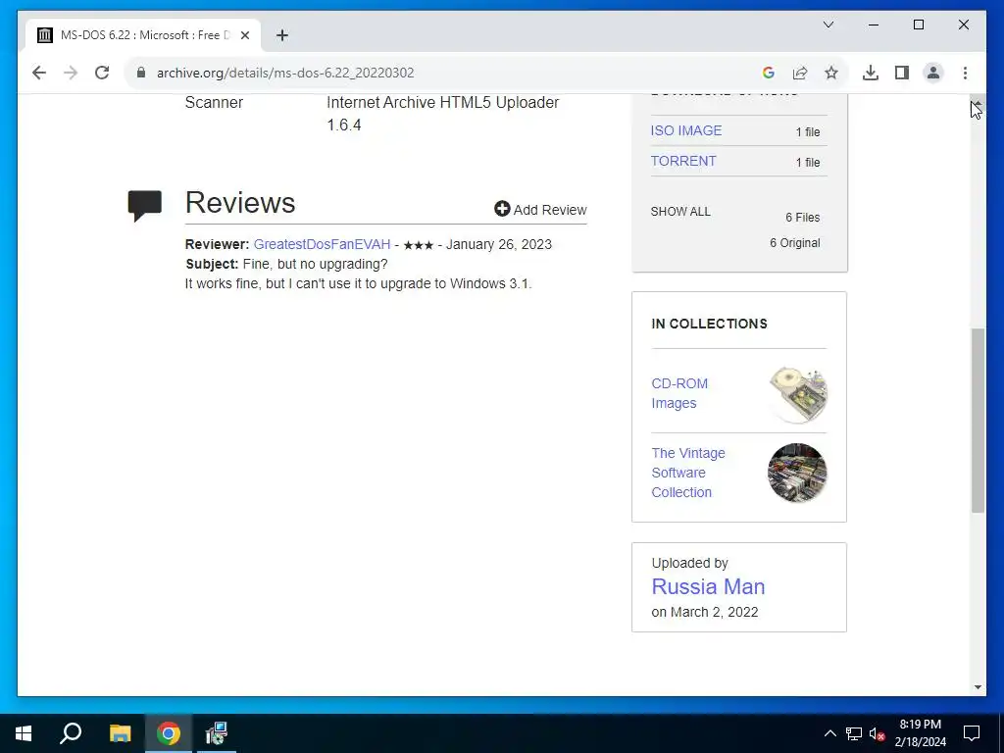
Task: Open uploader Russia Man's profile
Action: pyautogui.click(x=708, y=586)
